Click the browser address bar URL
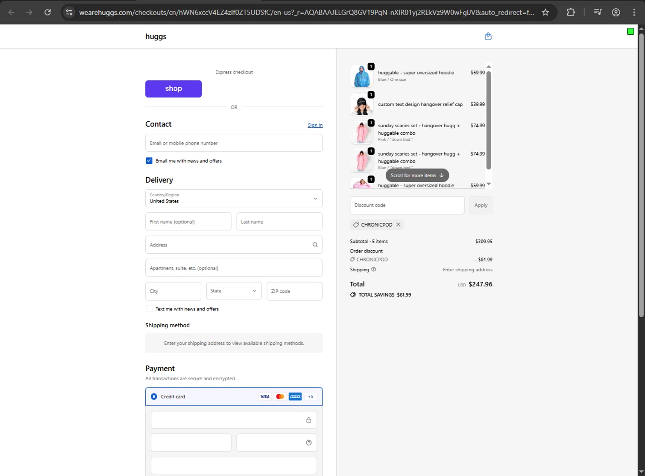Image resolution: width=645 pixels, height=476 pixels. point(307,12)
